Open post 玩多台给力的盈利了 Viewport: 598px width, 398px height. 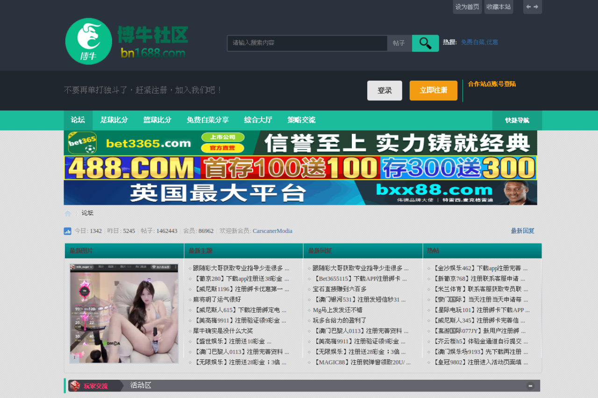(340, 321)
